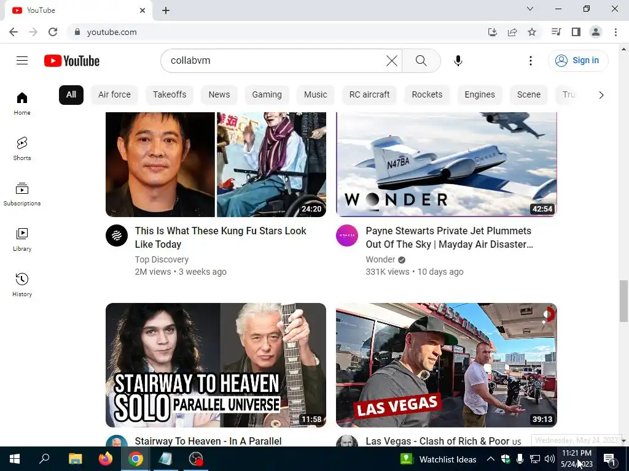The image size is (629, 471).
Task: Select the News chip
Action: pos(219,95)
